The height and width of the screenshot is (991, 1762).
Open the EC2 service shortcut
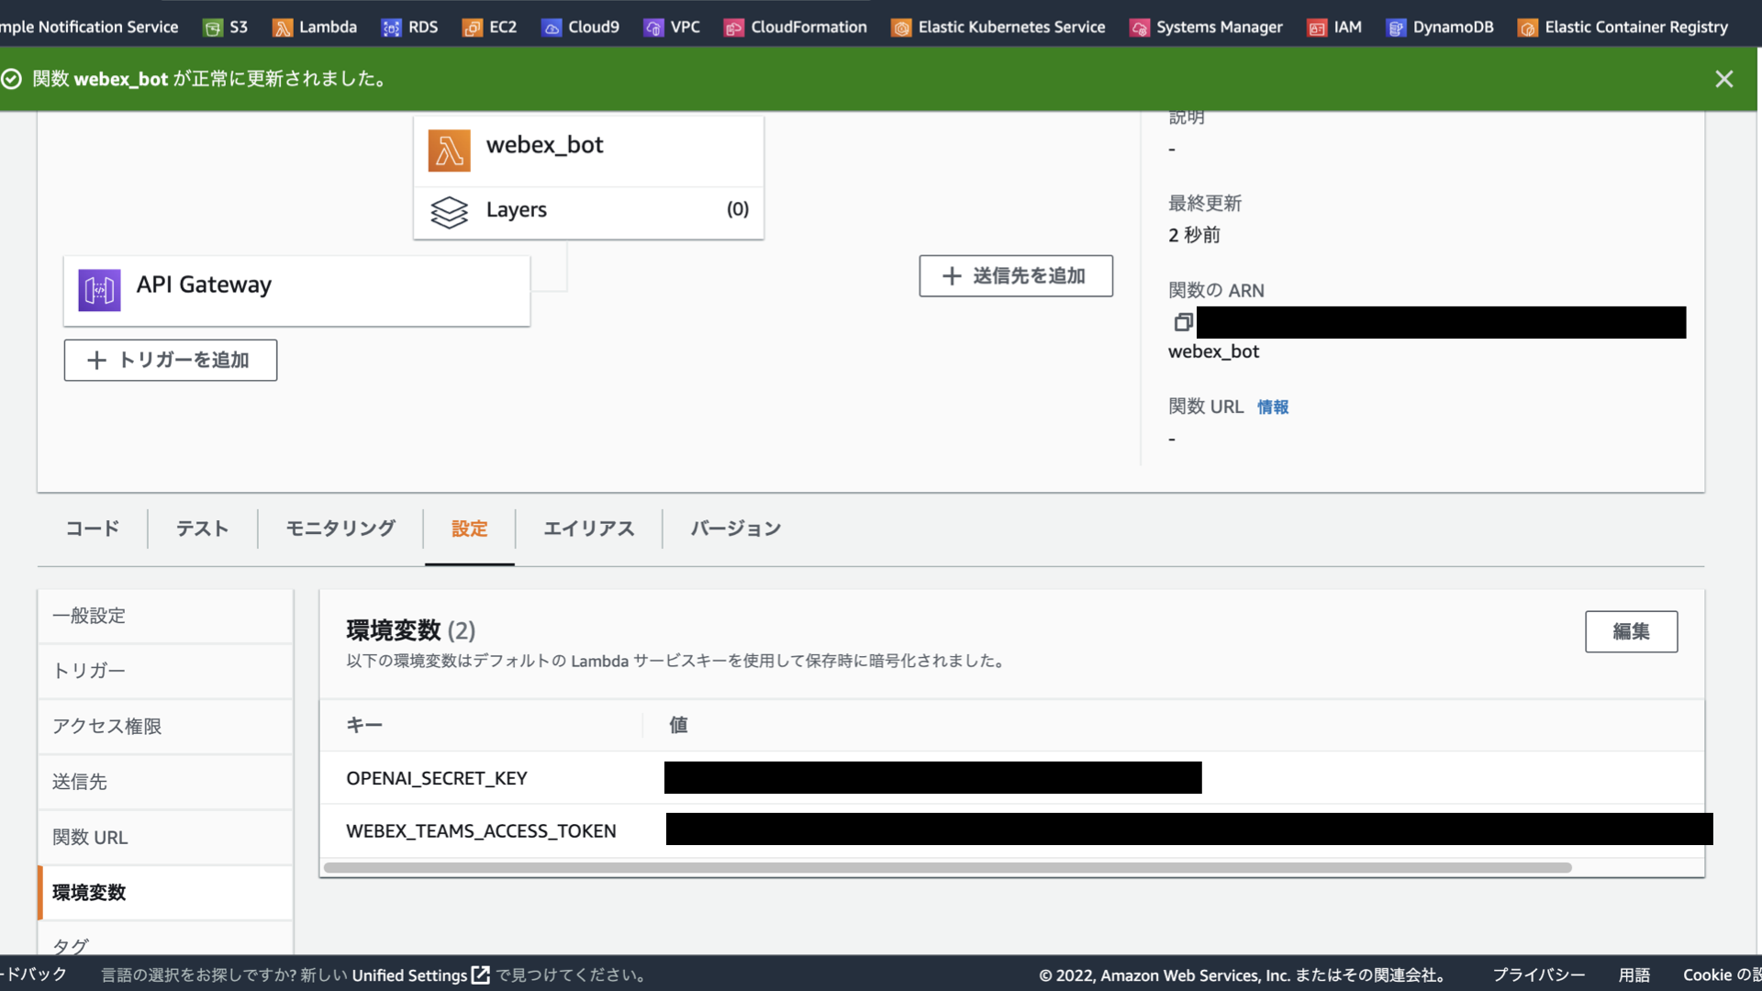click(489, 27)
